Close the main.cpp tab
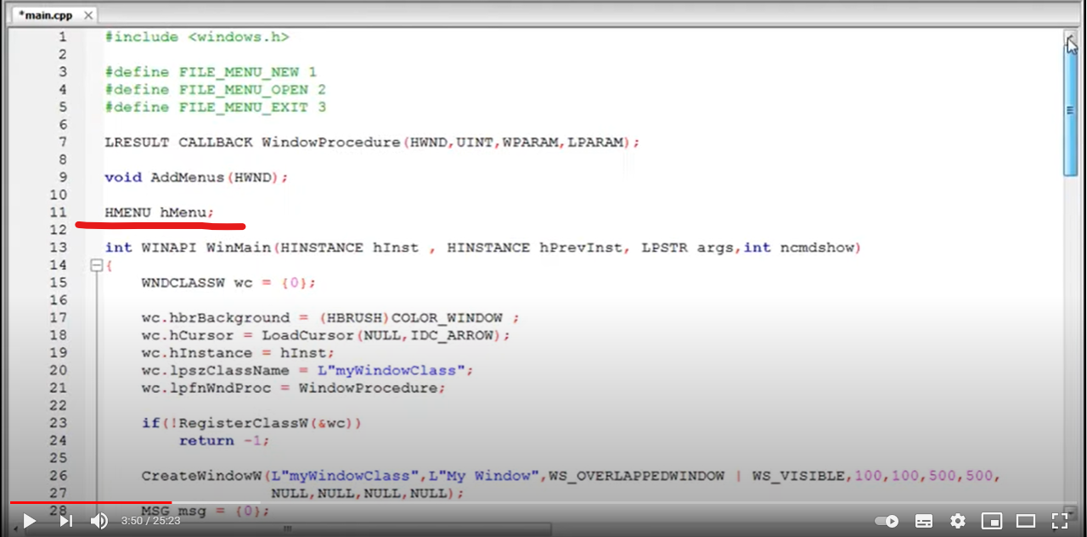This screenshot has height=537, width=1087. (x=88, y=14)
